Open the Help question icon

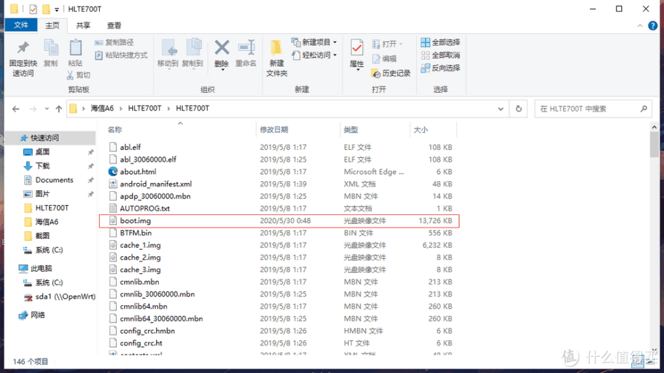point(653,26)
